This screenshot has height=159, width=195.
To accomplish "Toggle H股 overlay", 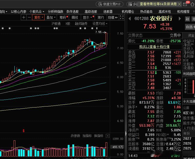I will pos(68,24).
